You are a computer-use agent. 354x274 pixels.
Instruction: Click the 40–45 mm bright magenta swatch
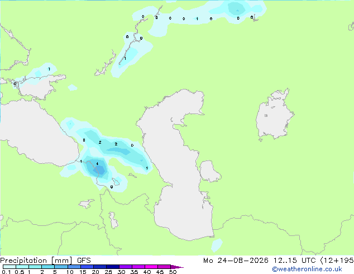coord(151,267)
